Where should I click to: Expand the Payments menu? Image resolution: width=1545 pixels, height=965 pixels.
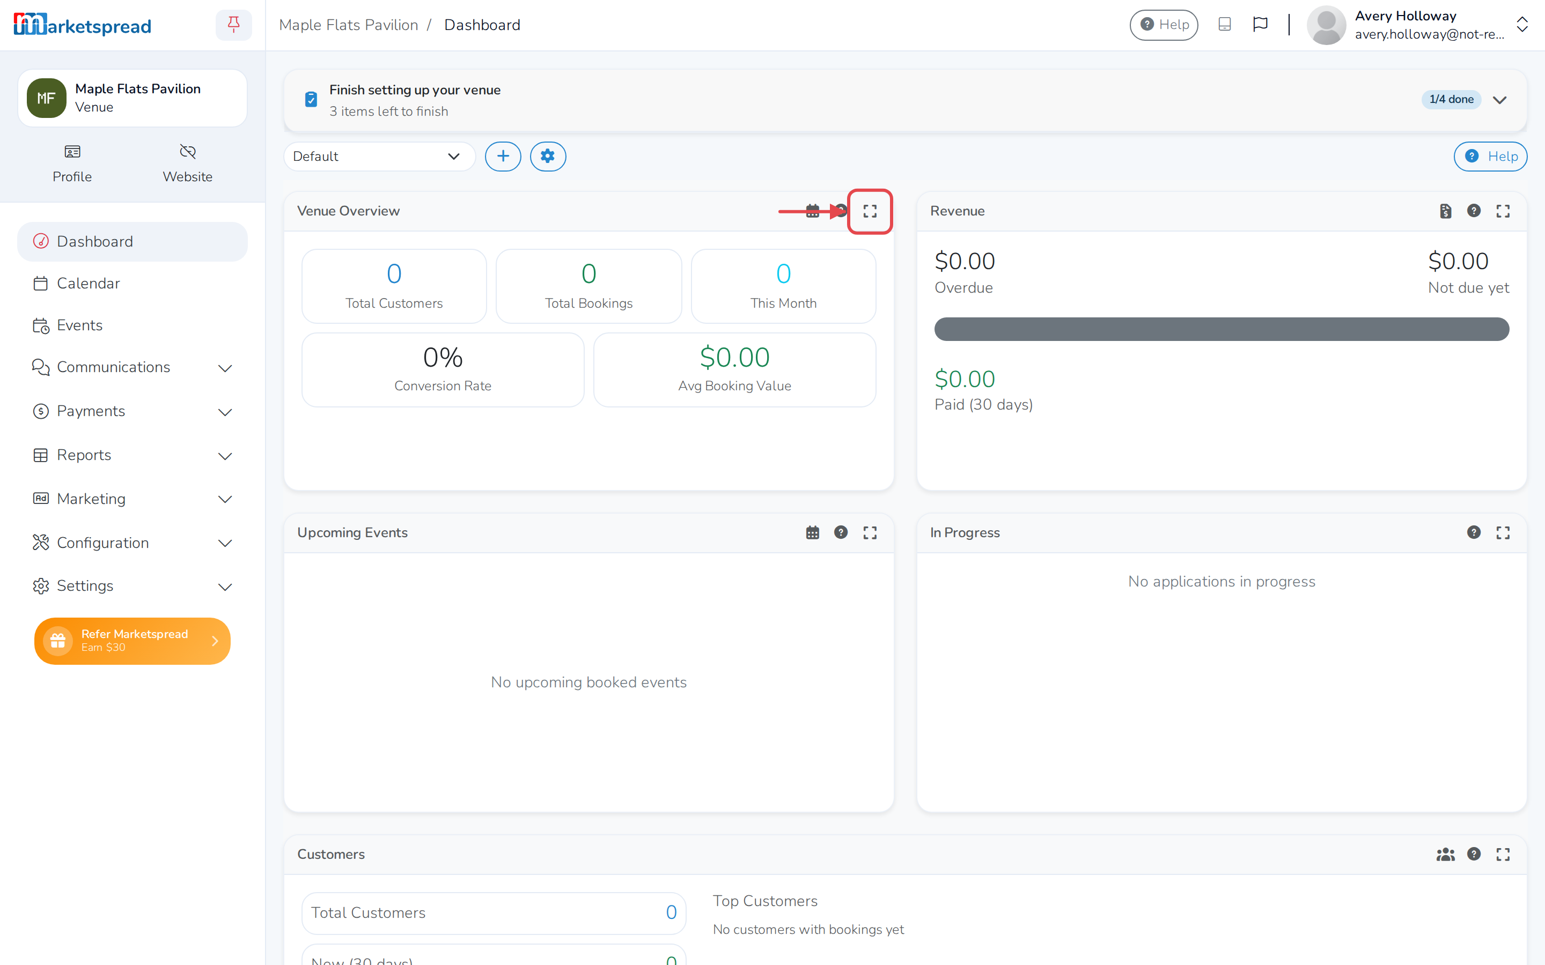click(132, 412)
